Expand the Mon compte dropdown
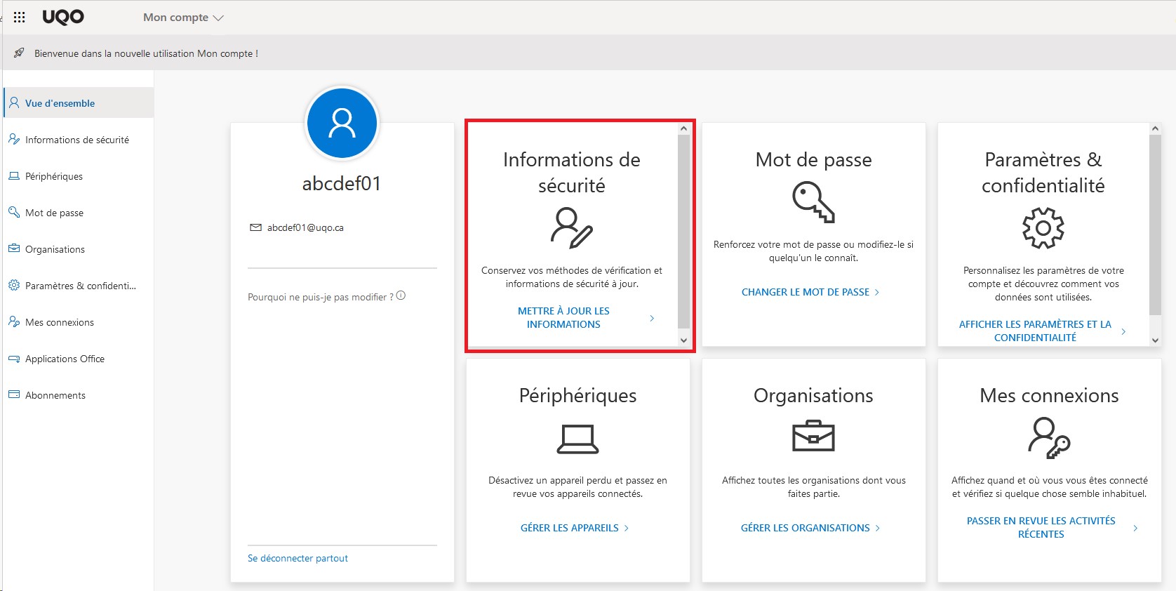Image resolution: width=1176 pixels, height=591 pixels. tap(183, 18)
